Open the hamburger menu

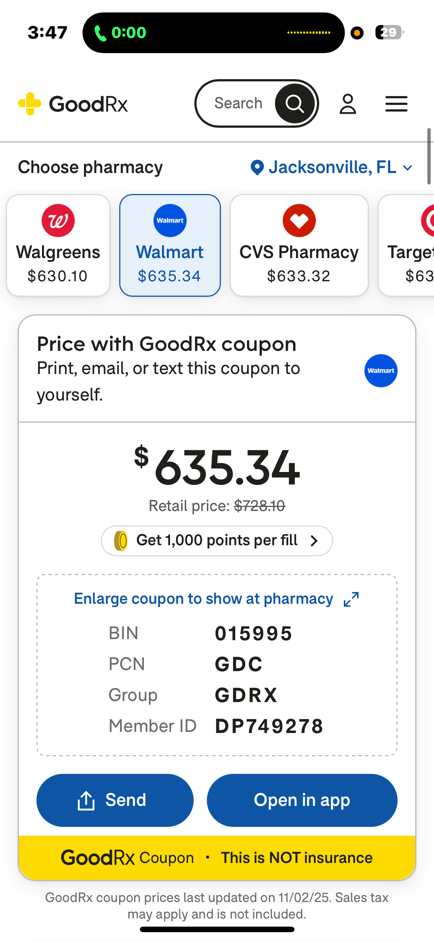click(396, 104)
